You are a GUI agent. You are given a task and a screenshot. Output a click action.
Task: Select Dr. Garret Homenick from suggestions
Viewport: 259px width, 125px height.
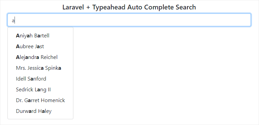click(40, 100)
